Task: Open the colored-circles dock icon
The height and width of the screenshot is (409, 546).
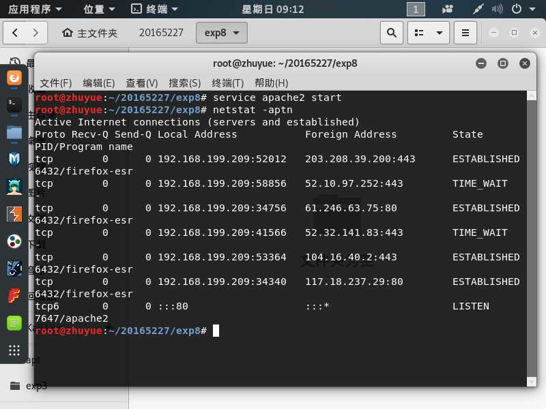Action: tap(14, 241)
